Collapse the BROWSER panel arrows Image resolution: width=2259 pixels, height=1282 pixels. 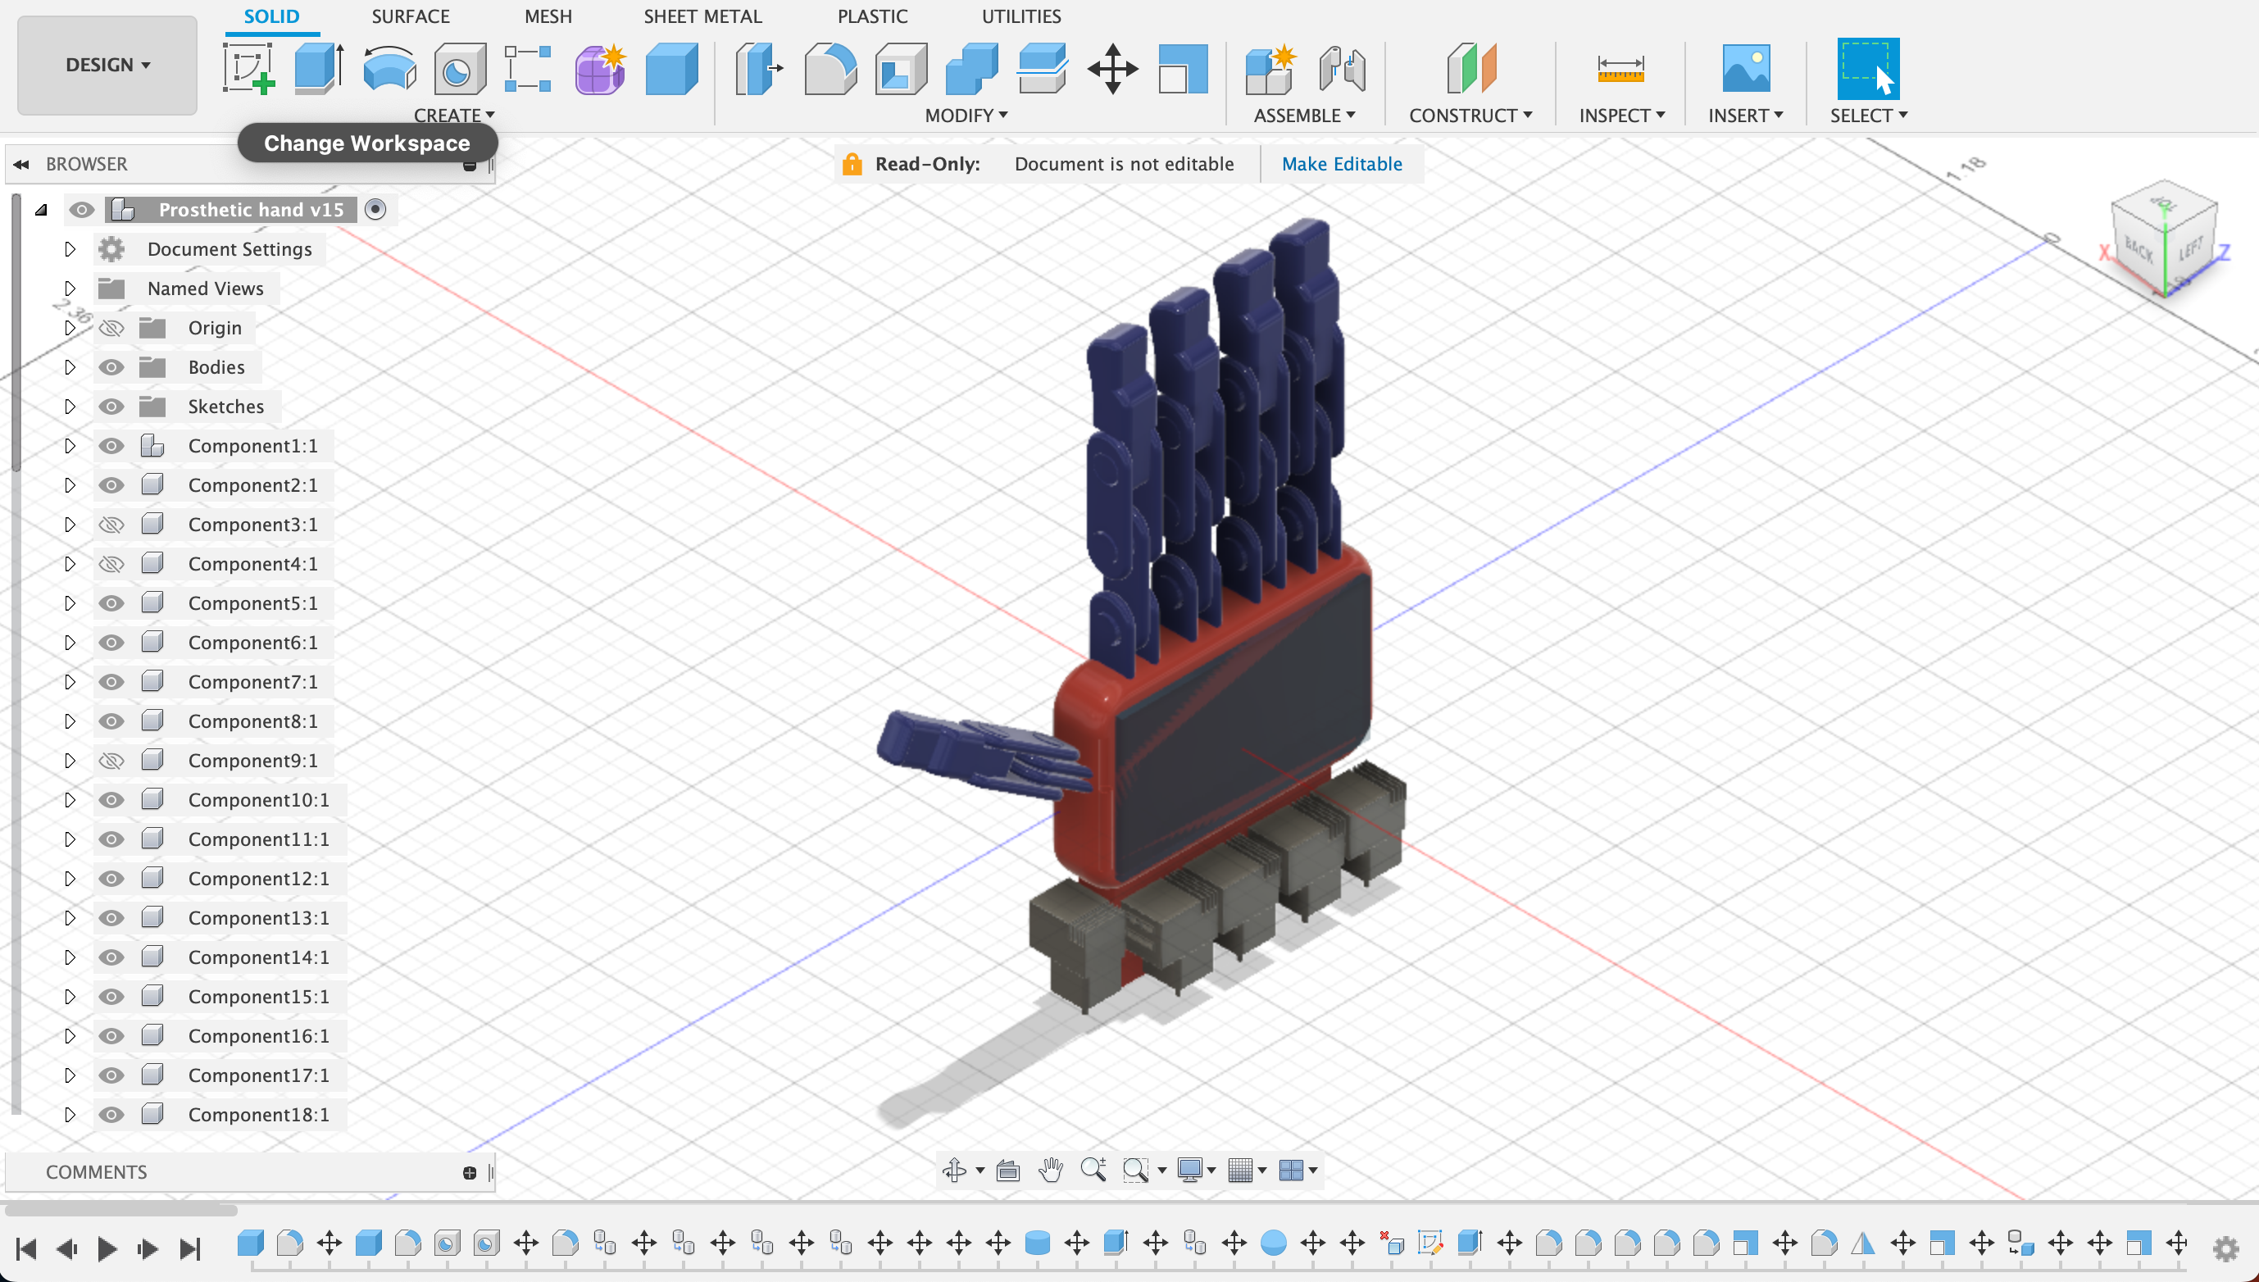[x=21, y=164]
